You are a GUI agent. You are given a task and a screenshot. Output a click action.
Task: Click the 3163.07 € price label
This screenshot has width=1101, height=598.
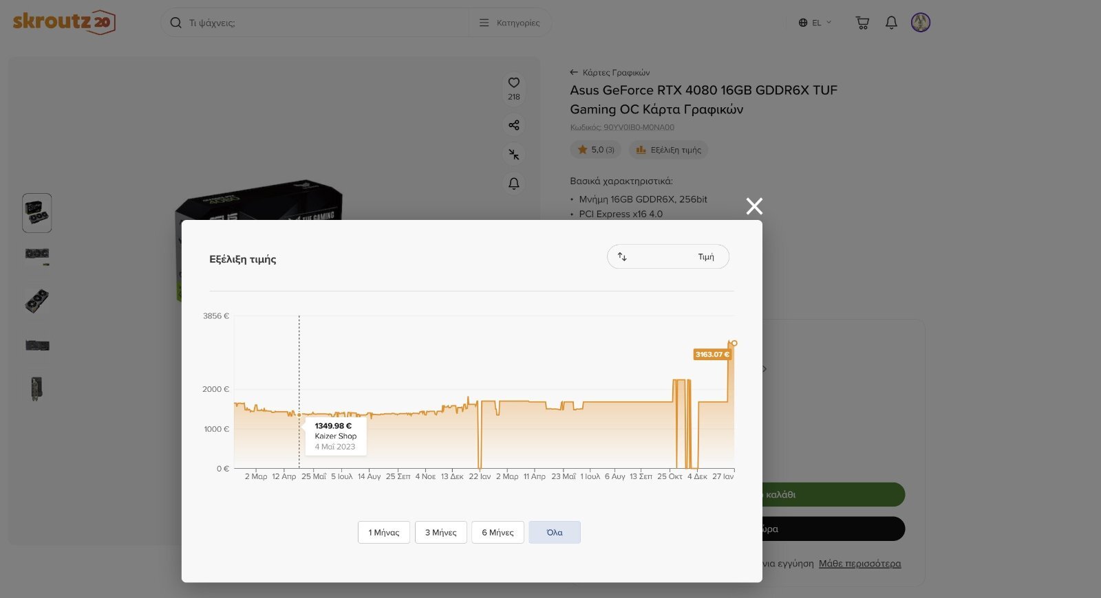[x=712, y=355]
